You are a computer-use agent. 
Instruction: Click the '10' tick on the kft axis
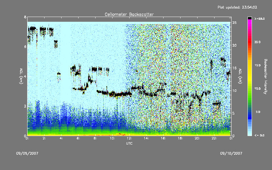click(x=234, y=90)
